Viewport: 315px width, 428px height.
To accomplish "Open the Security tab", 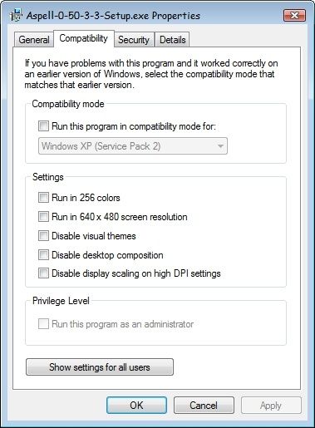I will 134,40.
